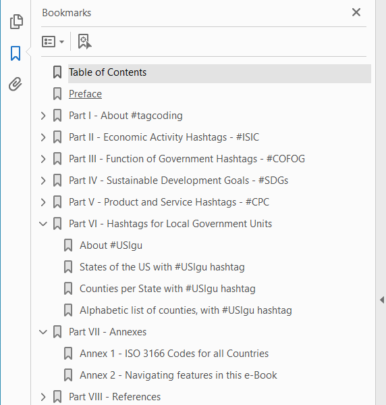Jump to Part II - Economic Activity Hashtags - #ISIC
Viewport: 386px width, 405px height.
tap(164, 137)
